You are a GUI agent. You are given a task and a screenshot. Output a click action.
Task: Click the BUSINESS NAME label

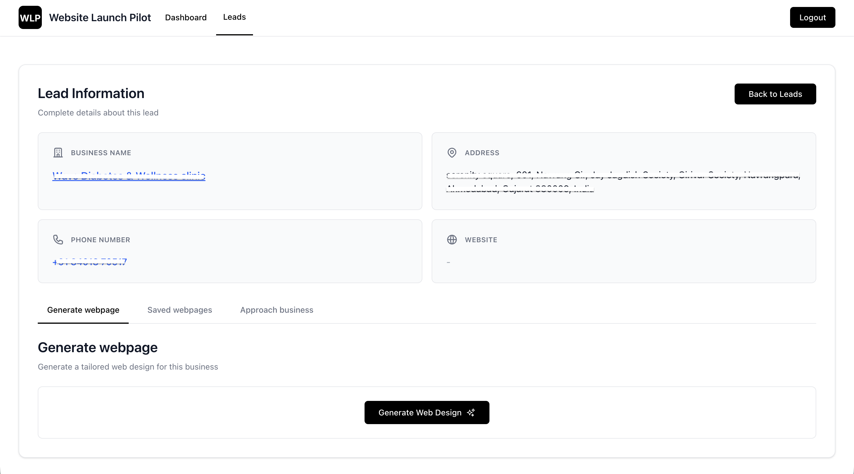[x=101, y=153]
